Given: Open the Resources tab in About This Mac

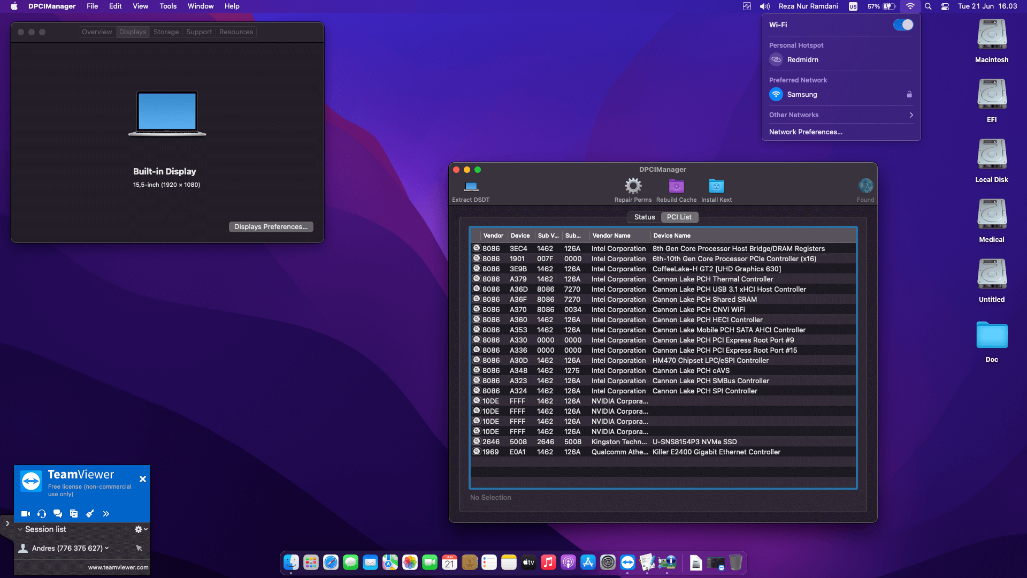Looking at the screenshot, I should tap(236, 32).
